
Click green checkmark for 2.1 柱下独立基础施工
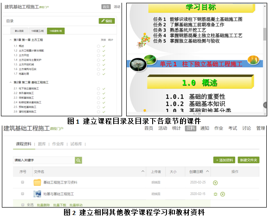(103, 89)
